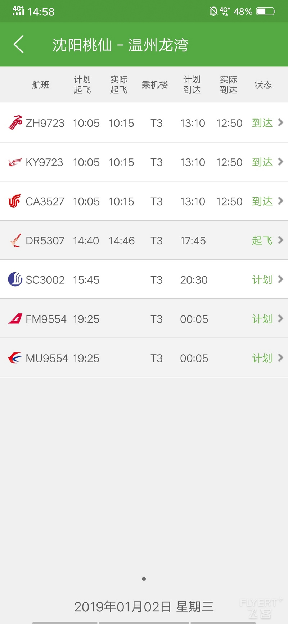Click Shenzhen Airlines logo beside ZH9723
This screenshot has height=624, width=288.
15,123
